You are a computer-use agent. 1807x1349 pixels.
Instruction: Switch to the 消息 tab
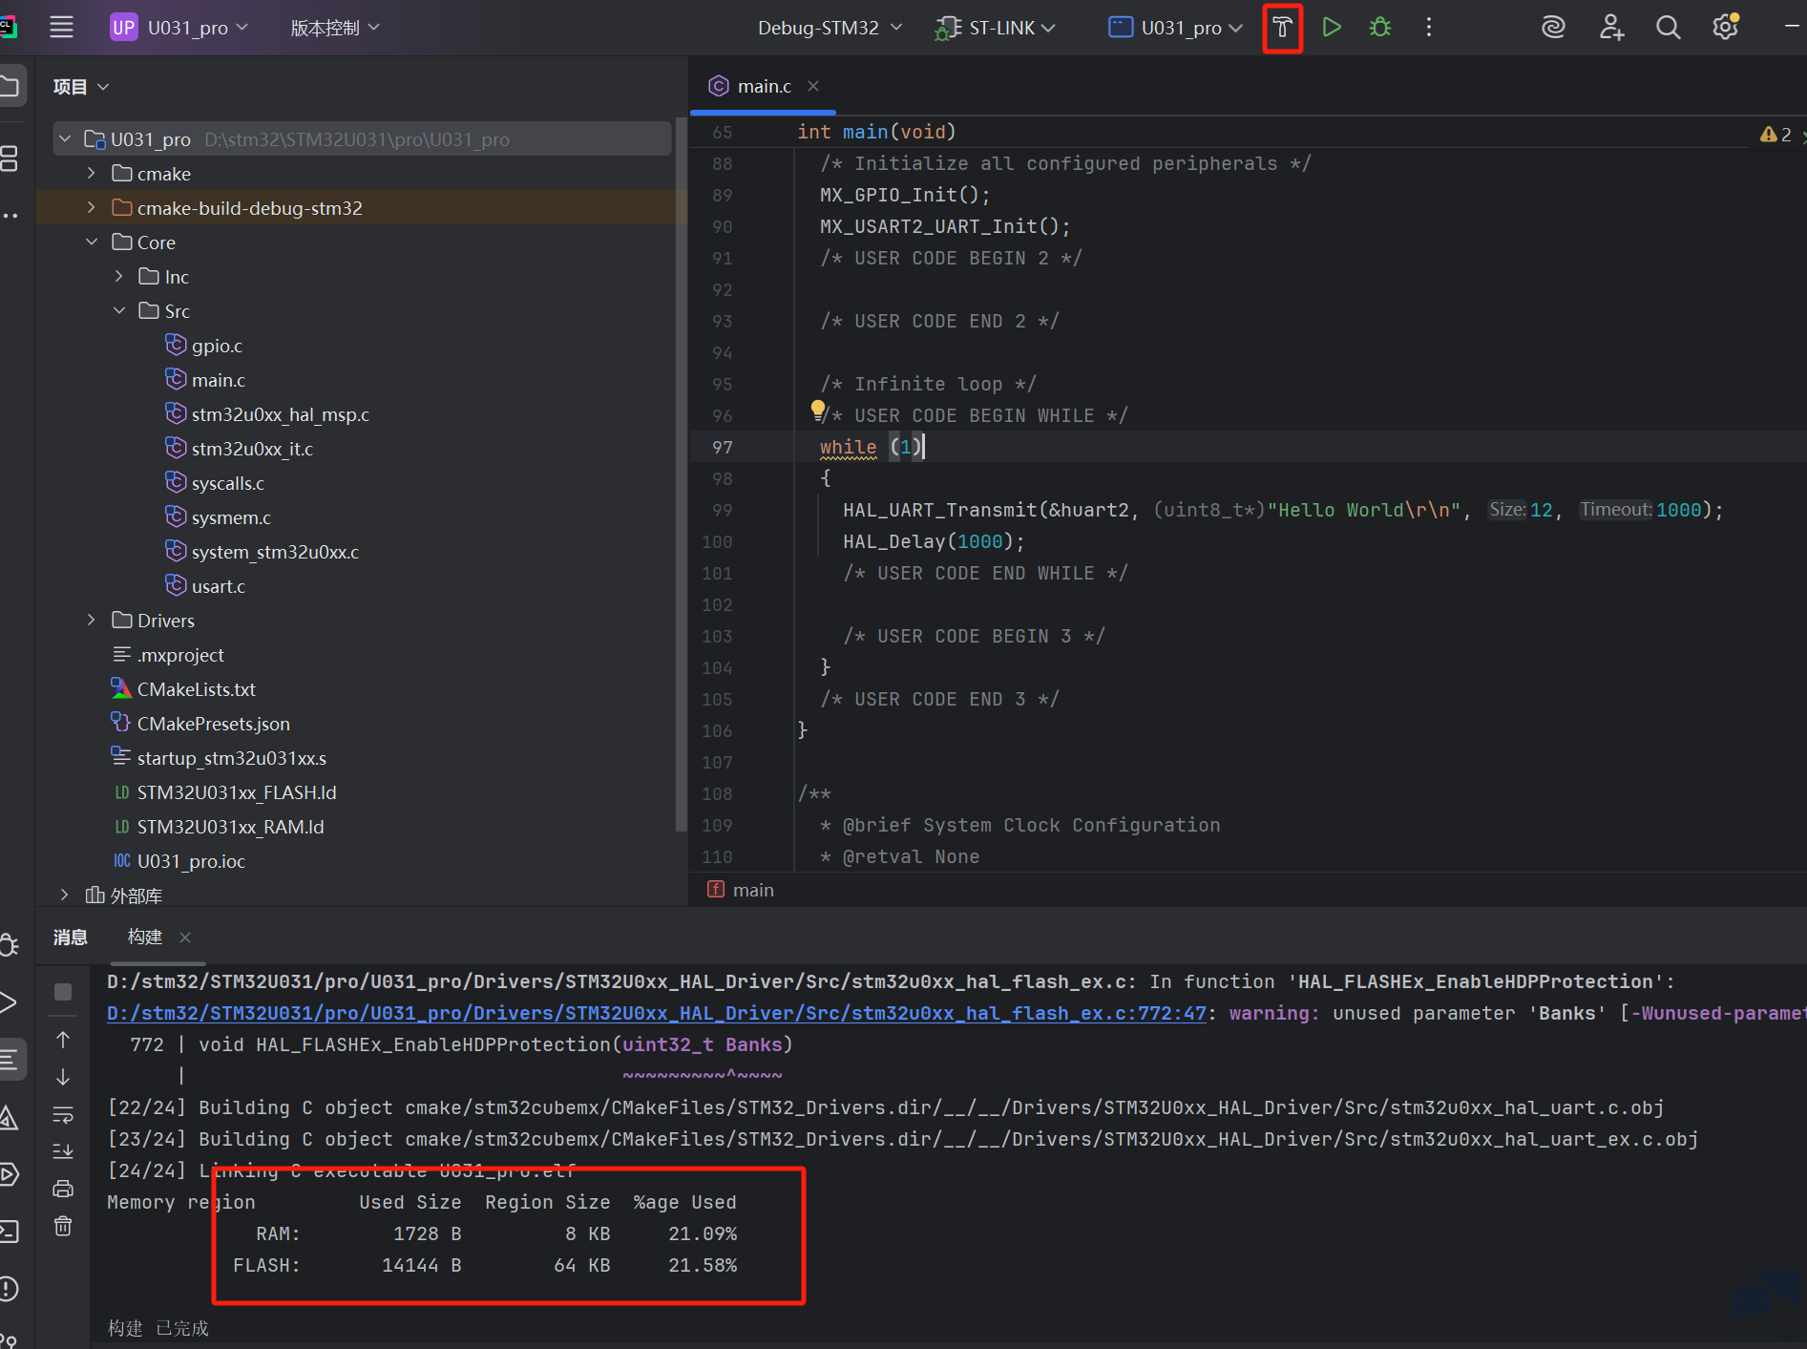pyautogui.click(x=71, y=938)
